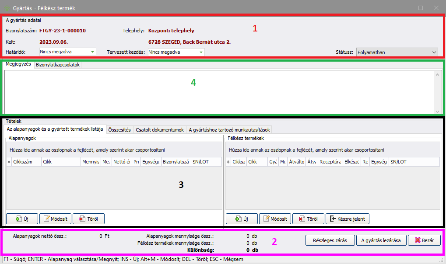Click Új button under Alapanyagok
Image resolution: width=446 pixels, height=264 pixels.
pyautogui.click(x=21, y=219)
